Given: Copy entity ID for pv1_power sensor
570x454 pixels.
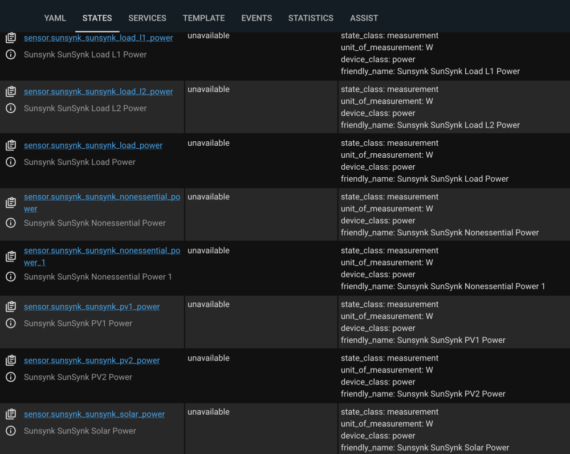Looking at the screenshot, I should click(x=11, y=306).
